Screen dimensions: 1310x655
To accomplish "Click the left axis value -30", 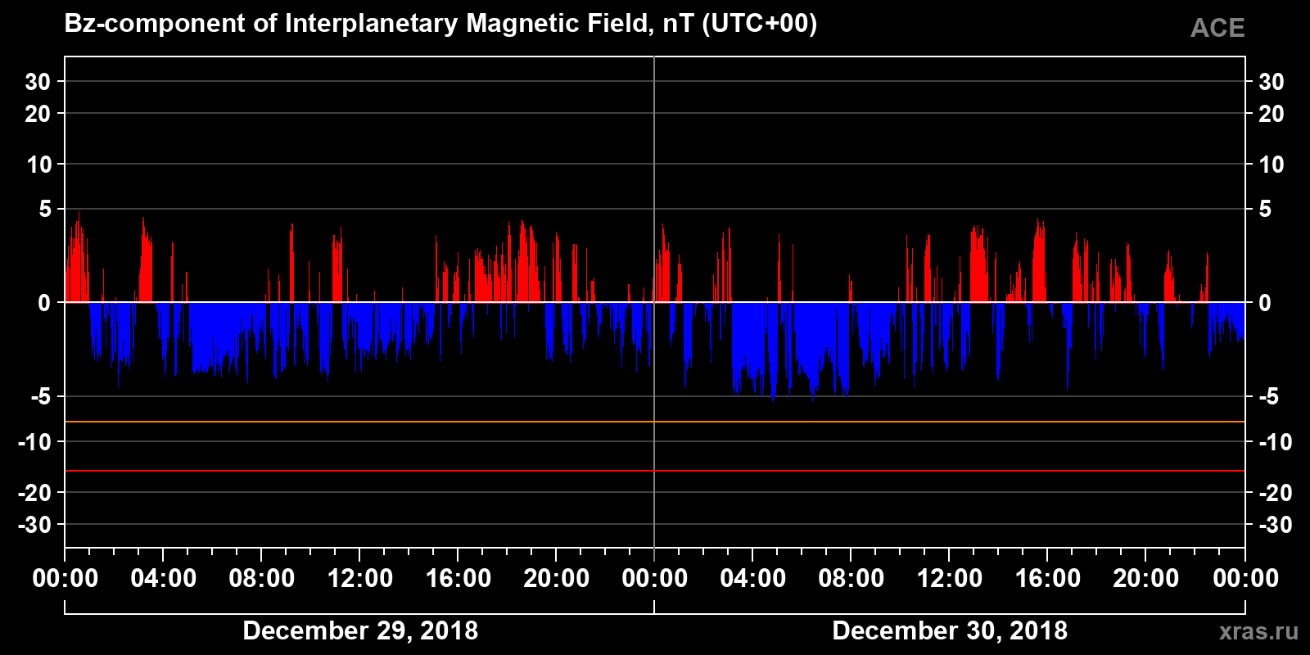I will click(35, 525).
